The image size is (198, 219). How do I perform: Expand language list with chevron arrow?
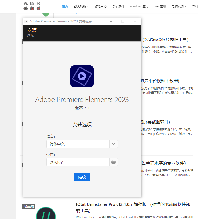(x=114, y=144)
